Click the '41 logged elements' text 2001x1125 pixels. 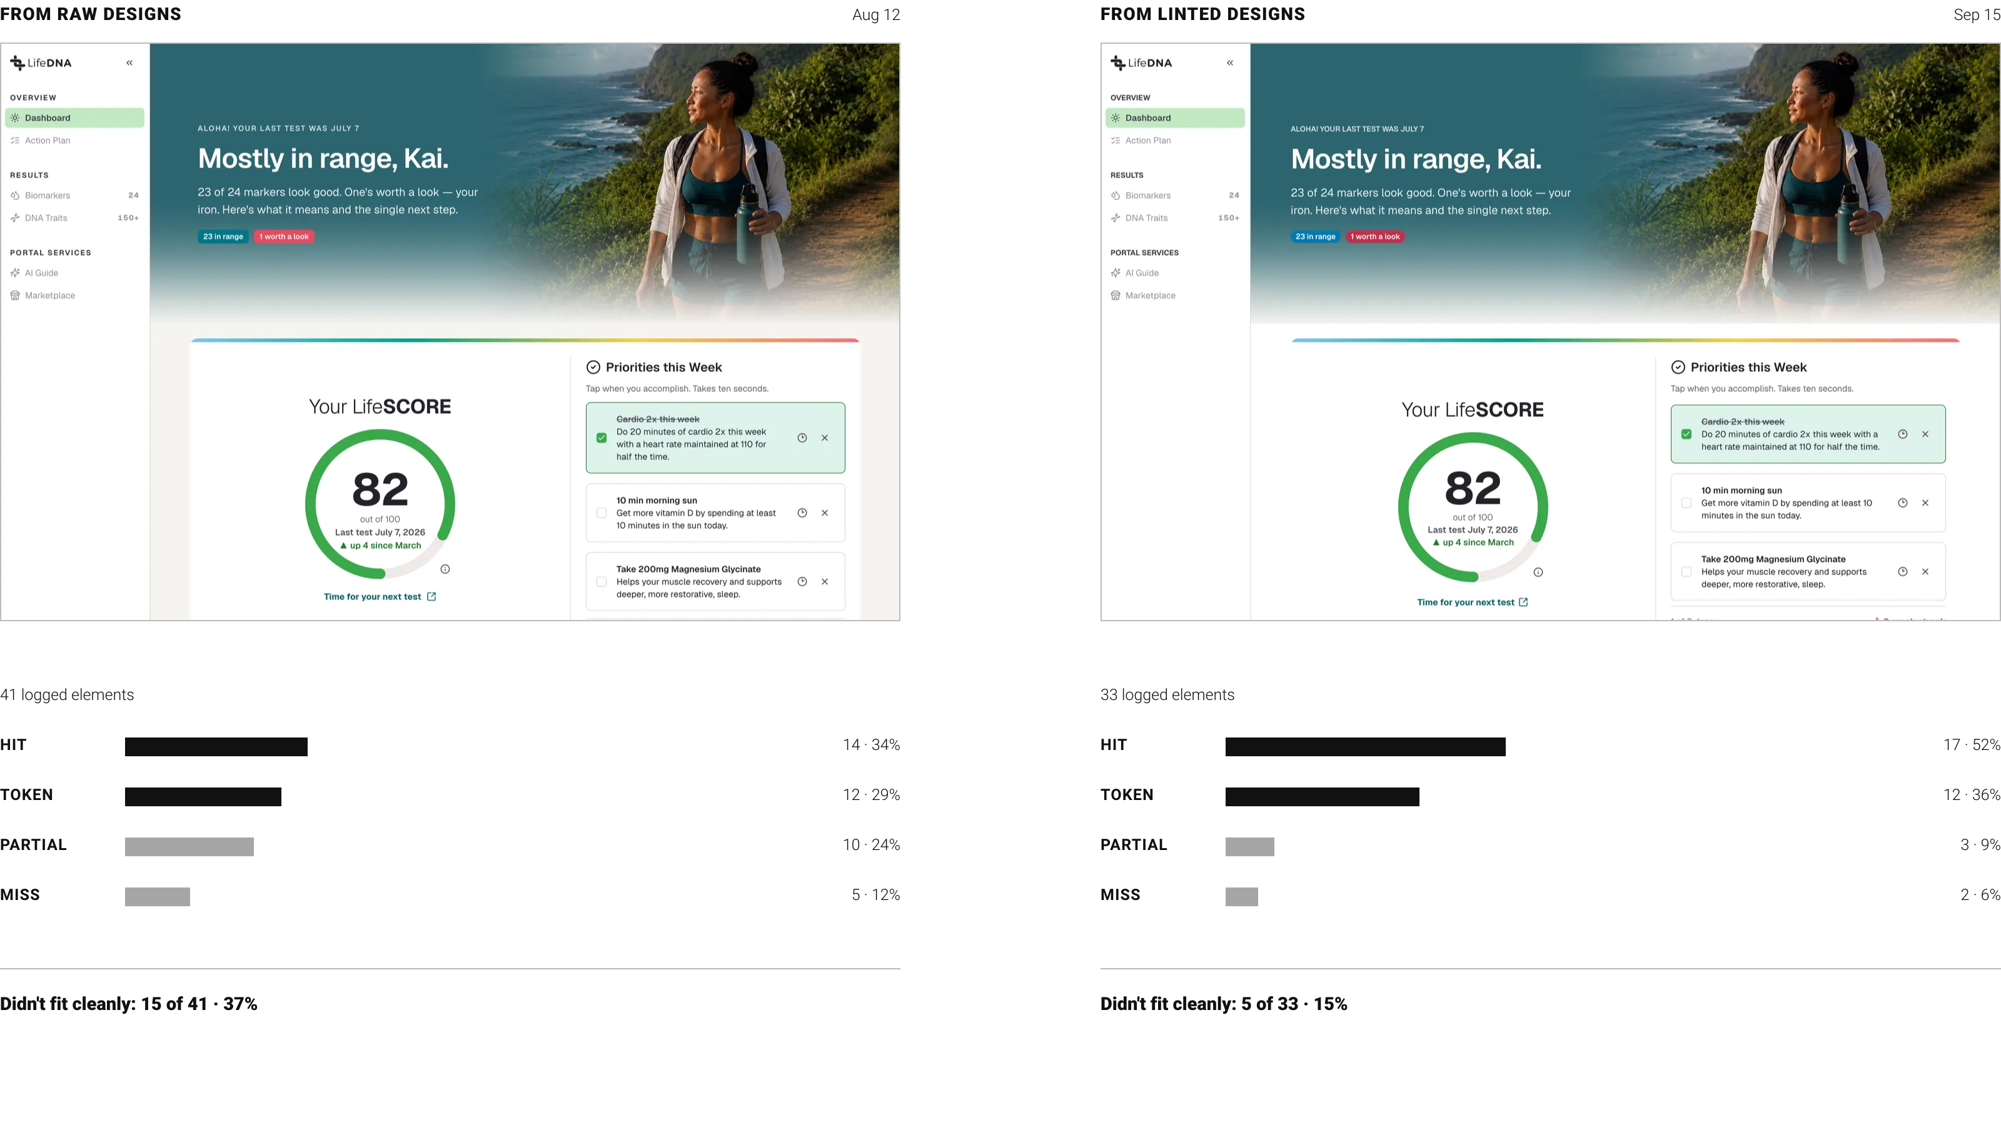point(67,695)
